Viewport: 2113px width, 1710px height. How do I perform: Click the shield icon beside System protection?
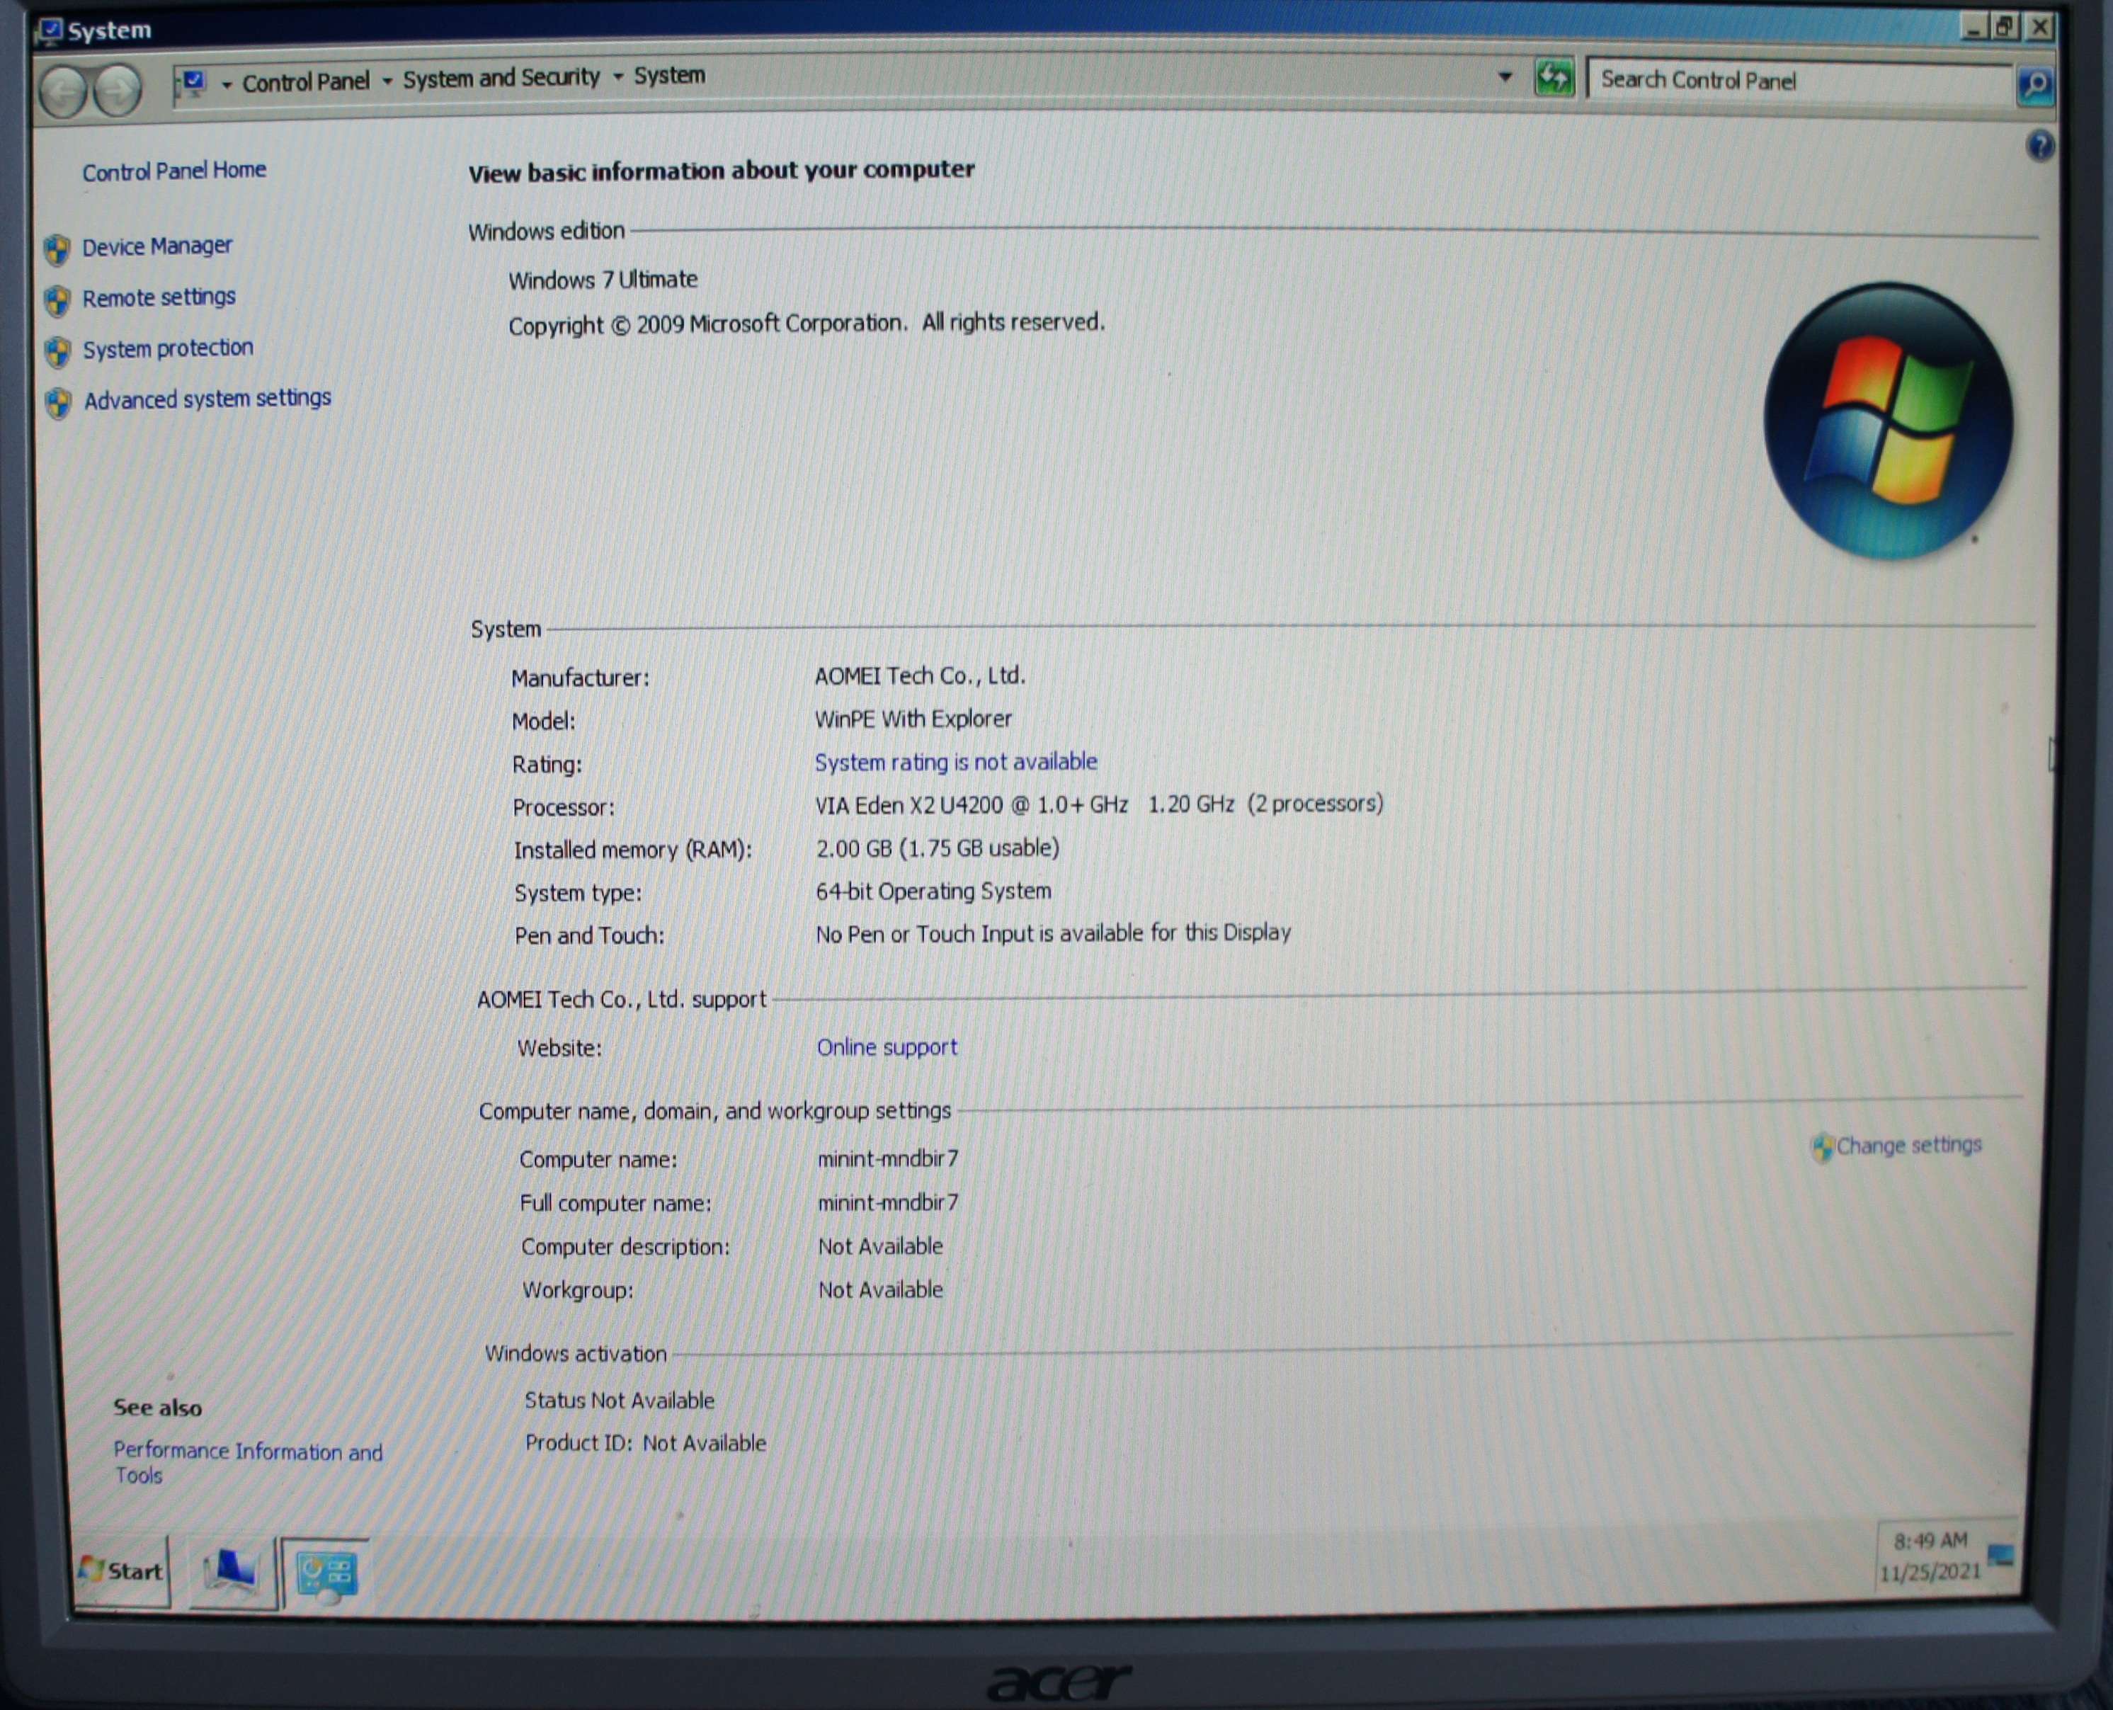[58, 352]
